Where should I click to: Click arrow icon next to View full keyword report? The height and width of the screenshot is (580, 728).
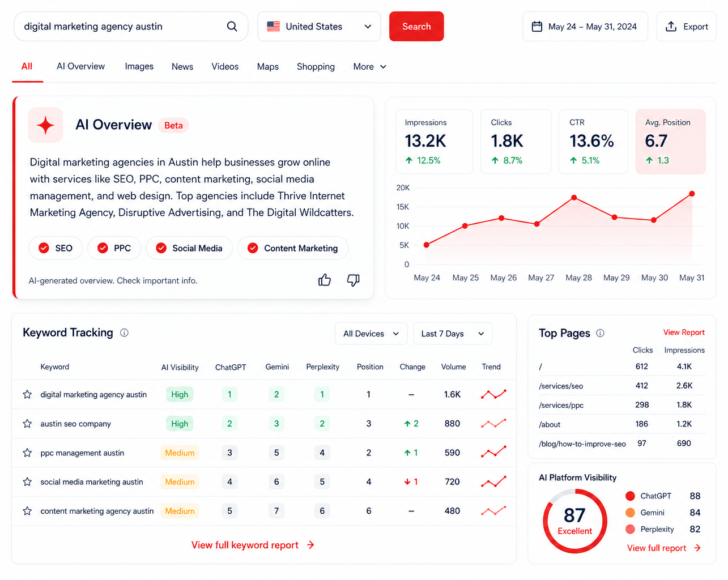tap(310, 545)
